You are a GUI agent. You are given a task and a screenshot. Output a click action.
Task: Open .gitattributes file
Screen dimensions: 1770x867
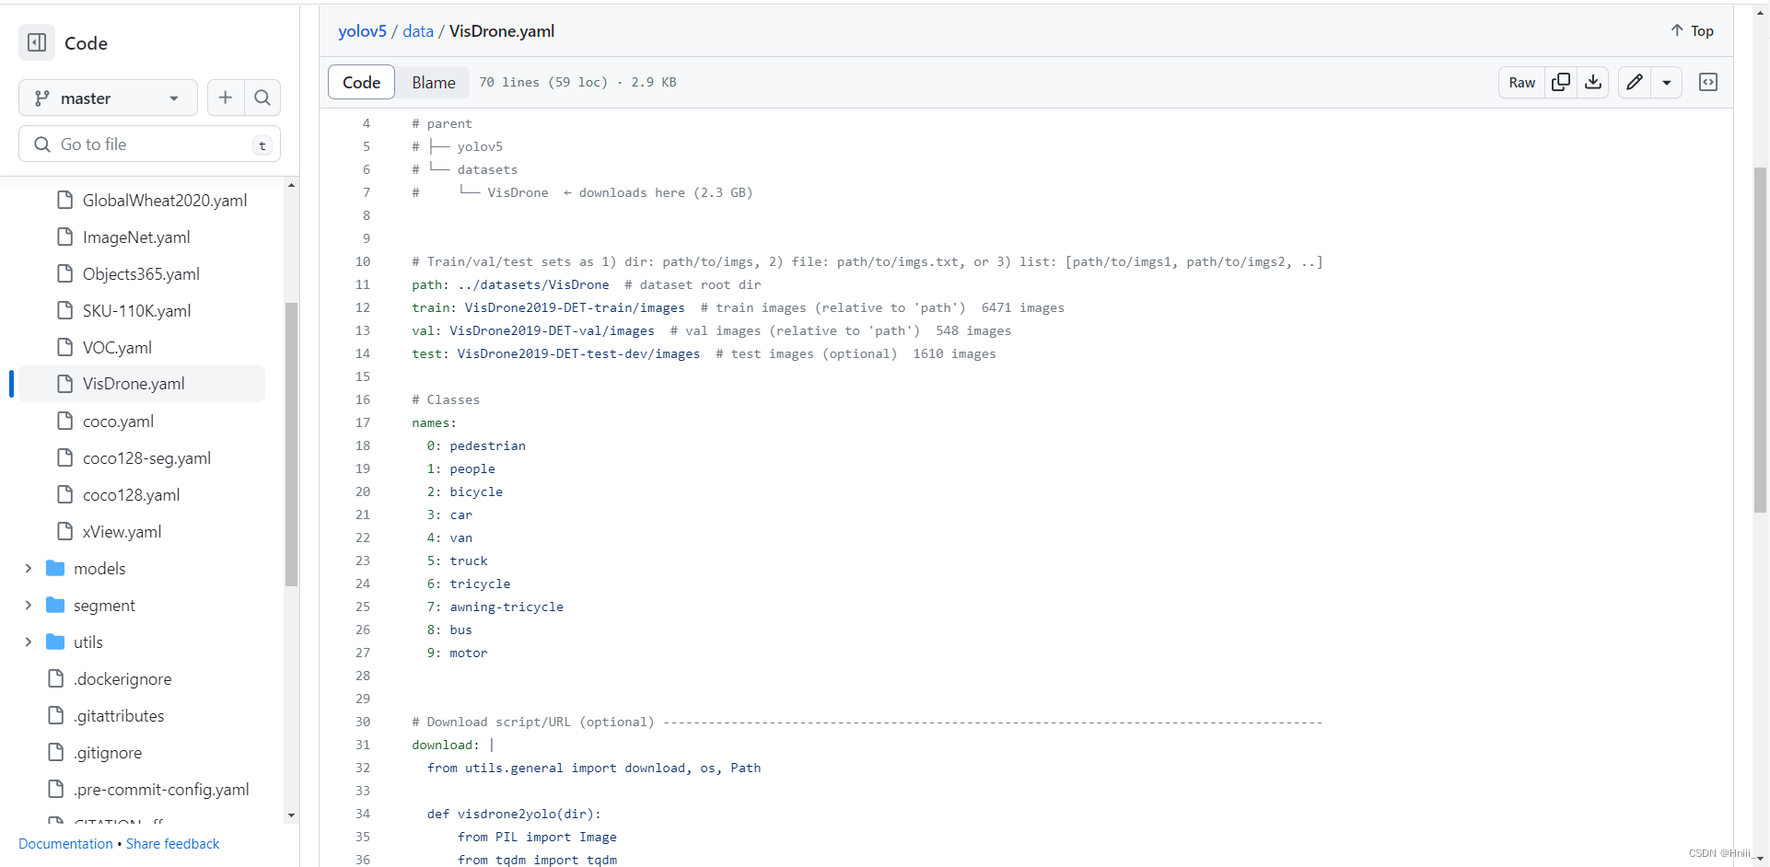119,715
